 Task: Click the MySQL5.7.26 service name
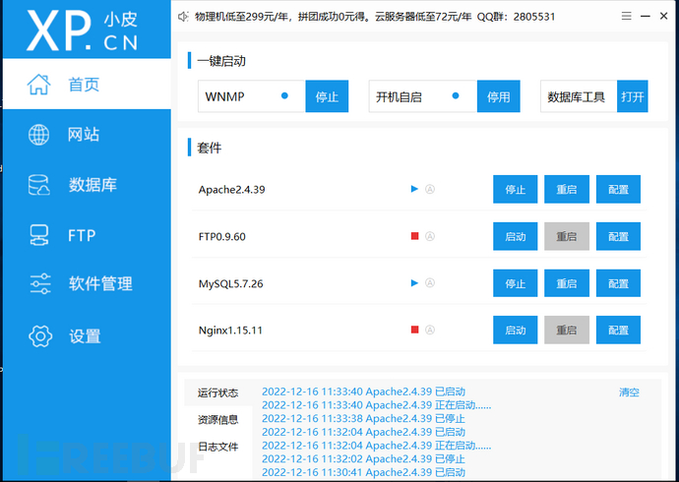pyautogui.click(x=231, y=284)
